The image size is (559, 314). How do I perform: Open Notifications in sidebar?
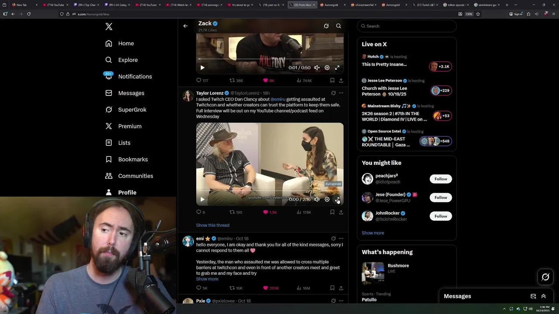coord(128,76)
